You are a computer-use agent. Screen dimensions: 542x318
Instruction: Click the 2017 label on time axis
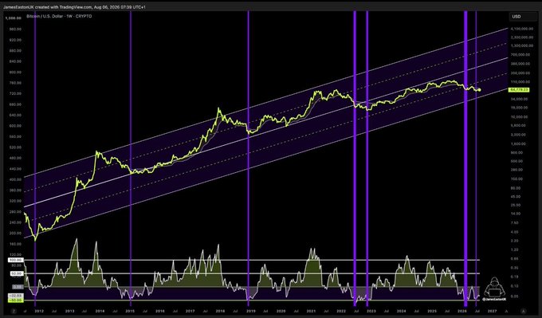[190, 311]
